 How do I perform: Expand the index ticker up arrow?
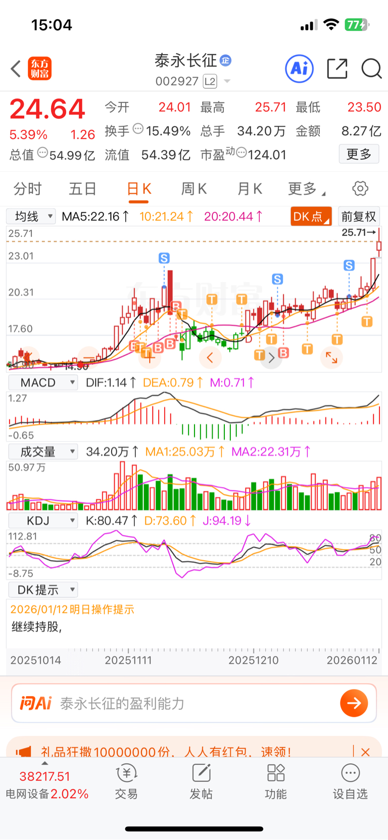tap(44, 763)
